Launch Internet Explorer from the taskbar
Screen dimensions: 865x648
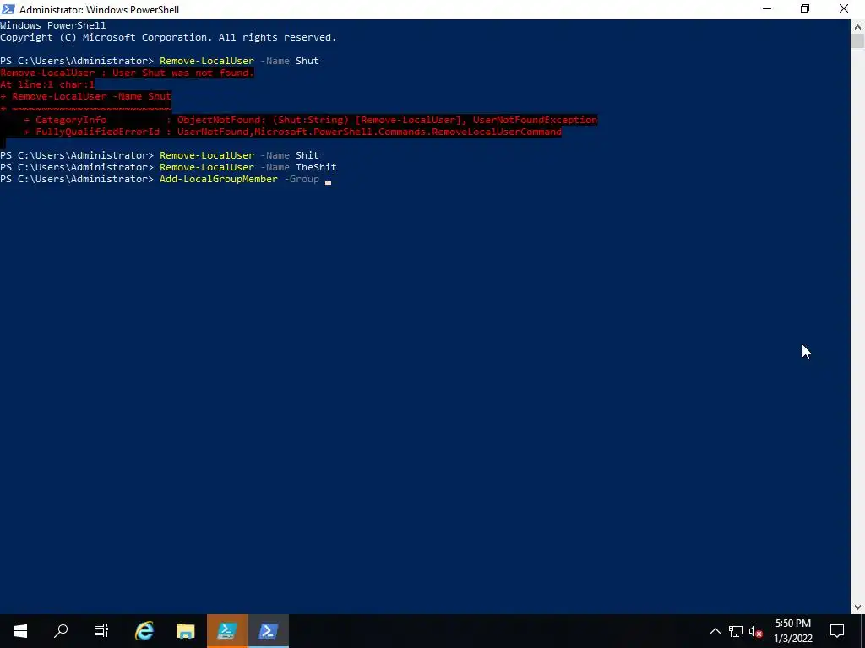pyautogui.click(x=144, y=631)
